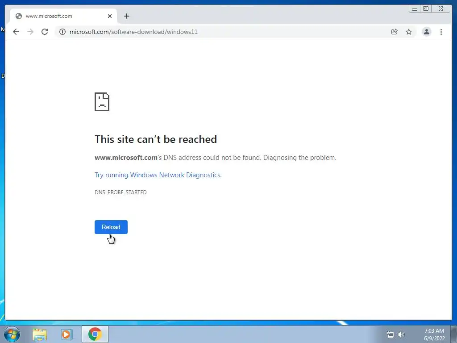
Task: Click the blue Reload button
Action: tap(111, 227)
